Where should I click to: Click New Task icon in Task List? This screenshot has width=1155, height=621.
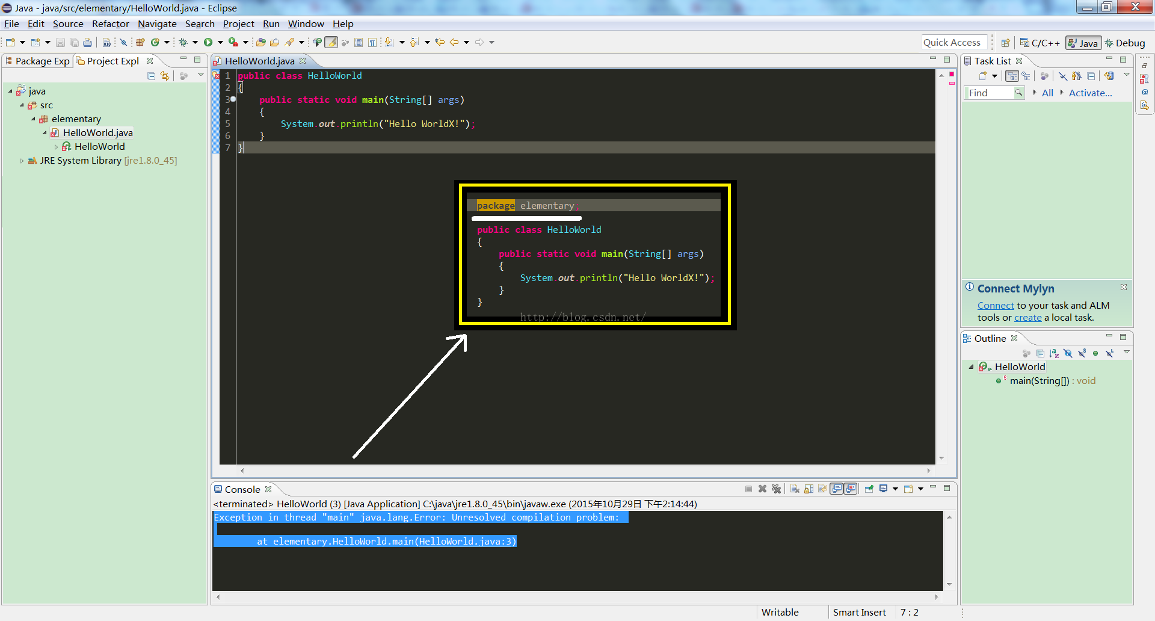(982, 76)
